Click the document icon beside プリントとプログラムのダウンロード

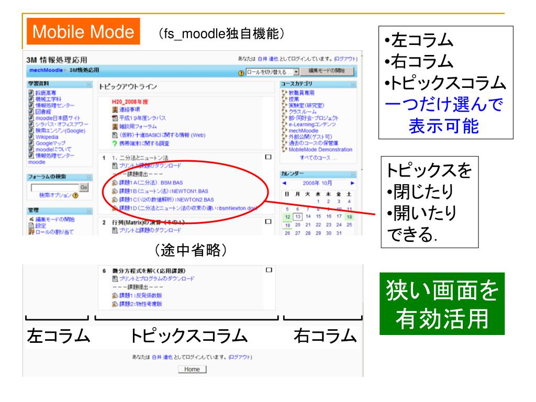click(115, 278)
